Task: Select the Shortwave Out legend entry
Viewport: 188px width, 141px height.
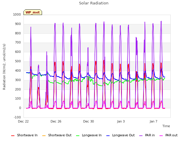Action: coord(57,135)
